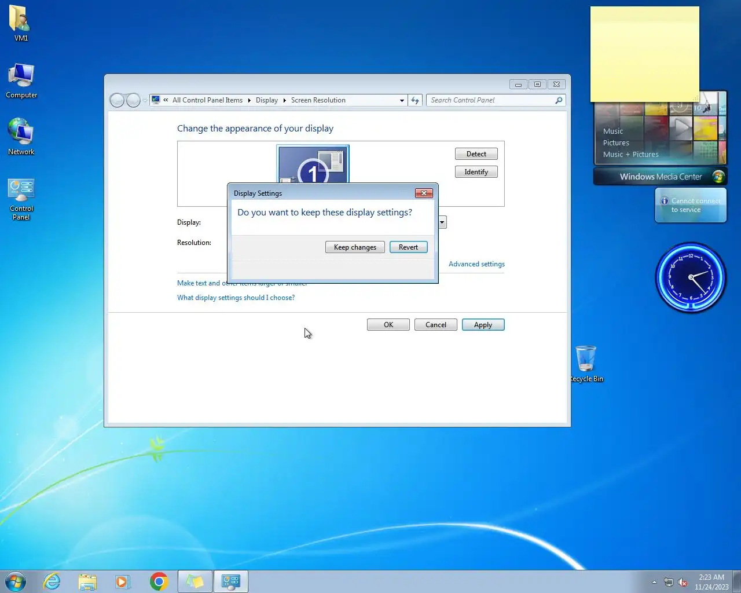Viewport: 741px width, 593px height.
Task: Switch to Sticky Notes taskbar button
Action: [x=195, y=581]
